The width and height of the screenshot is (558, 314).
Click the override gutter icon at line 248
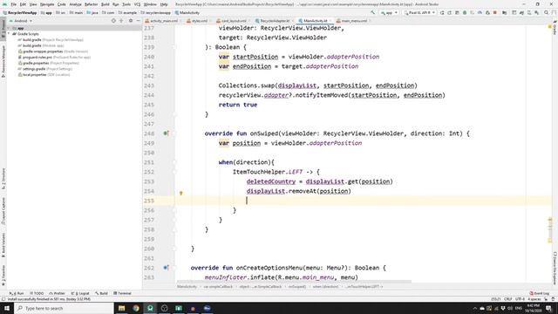166,133
